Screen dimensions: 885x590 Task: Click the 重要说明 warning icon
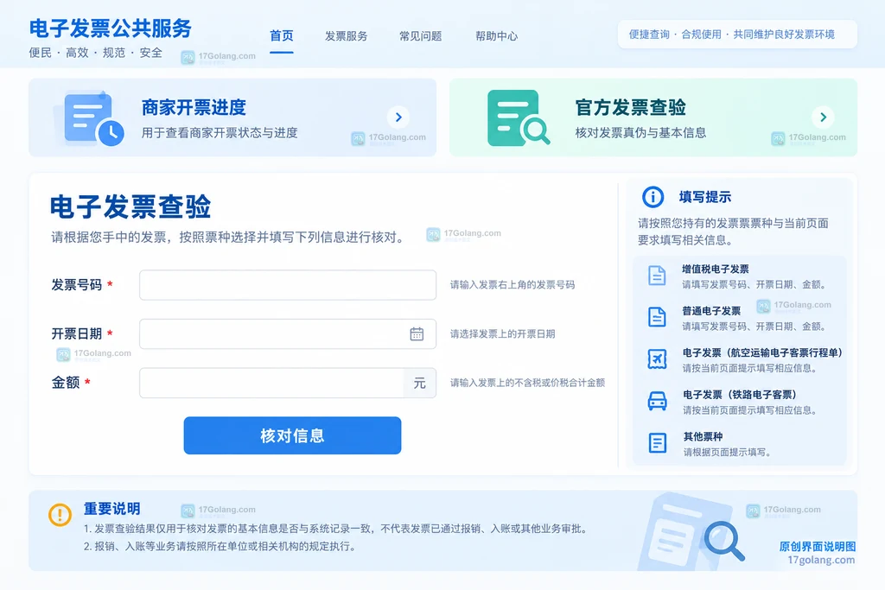pyautogui.click(x=60, y=515)
